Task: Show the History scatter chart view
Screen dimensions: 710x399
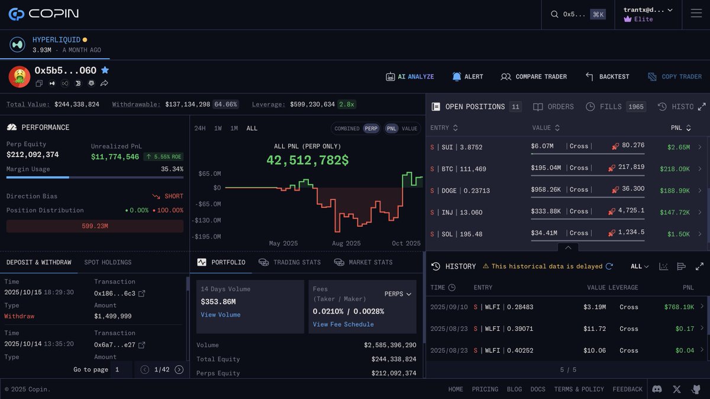Action: tap(664, 266)
